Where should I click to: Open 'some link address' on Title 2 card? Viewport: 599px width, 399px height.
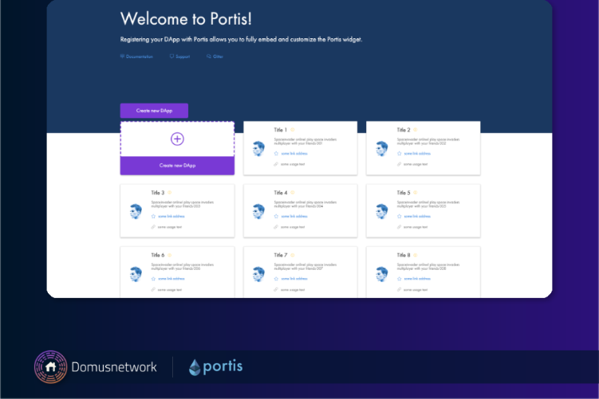pos(417,154)
